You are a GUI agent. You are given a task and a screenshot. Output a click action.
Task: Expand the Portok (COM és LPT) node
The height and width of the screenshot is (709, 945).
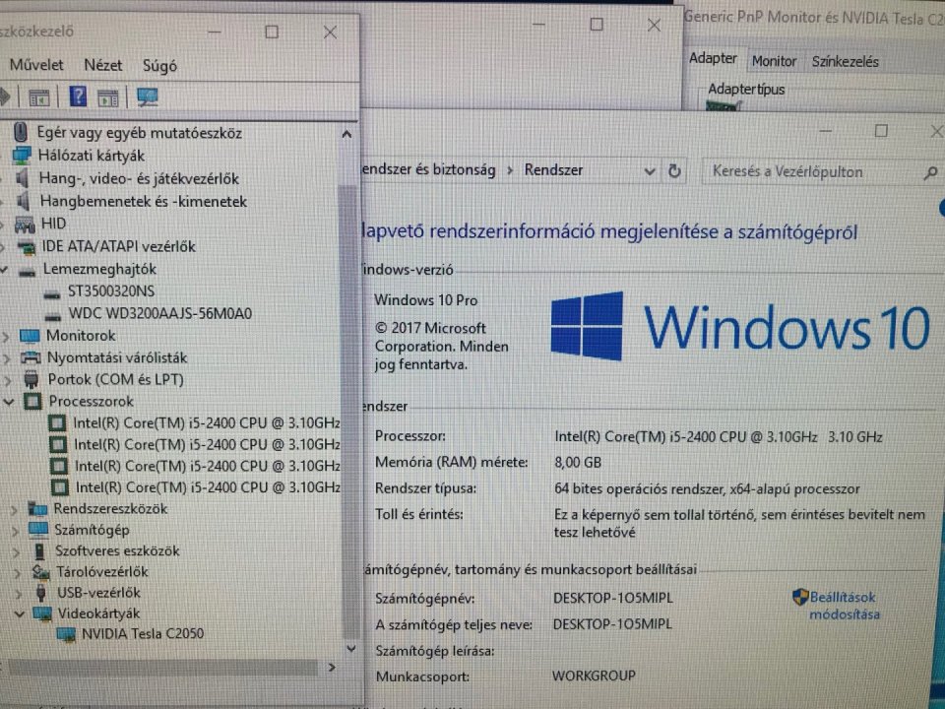point(9,380)
